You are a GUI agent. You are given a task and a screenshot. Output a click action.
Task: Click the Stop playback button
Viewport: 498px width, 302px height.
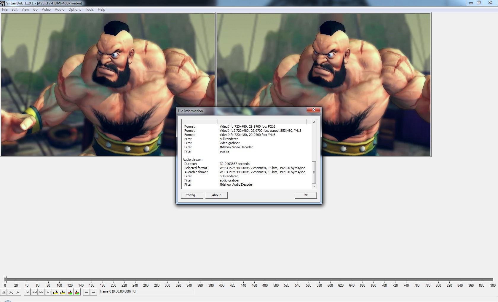(4, 292)
